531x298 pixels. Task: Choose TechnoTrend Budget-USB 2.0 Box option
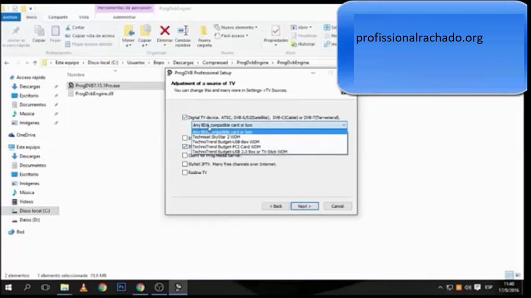tap(270, 152)
